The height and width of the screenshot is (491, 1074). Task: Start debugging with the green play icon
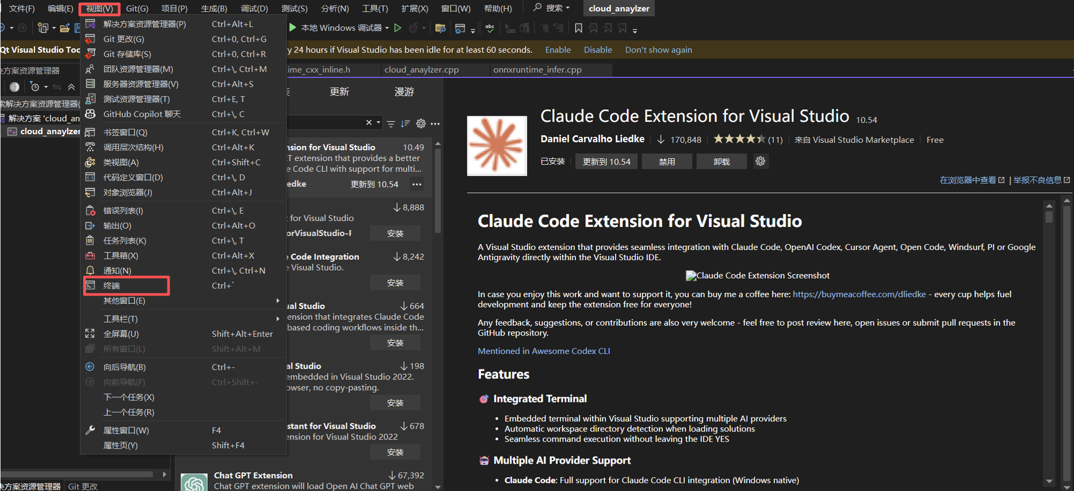pyautogui.click(x=293, y=27)
